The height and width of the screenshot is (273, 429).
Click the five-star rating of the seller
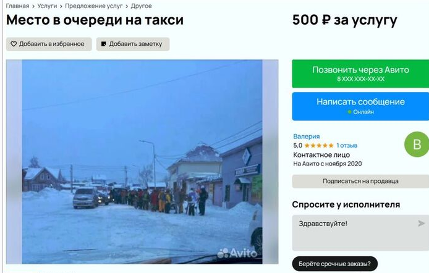(319, 145)
